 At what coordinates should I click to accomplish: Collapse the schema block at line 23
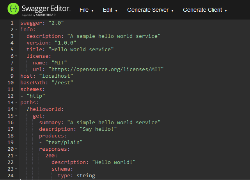tap(16, 169)
